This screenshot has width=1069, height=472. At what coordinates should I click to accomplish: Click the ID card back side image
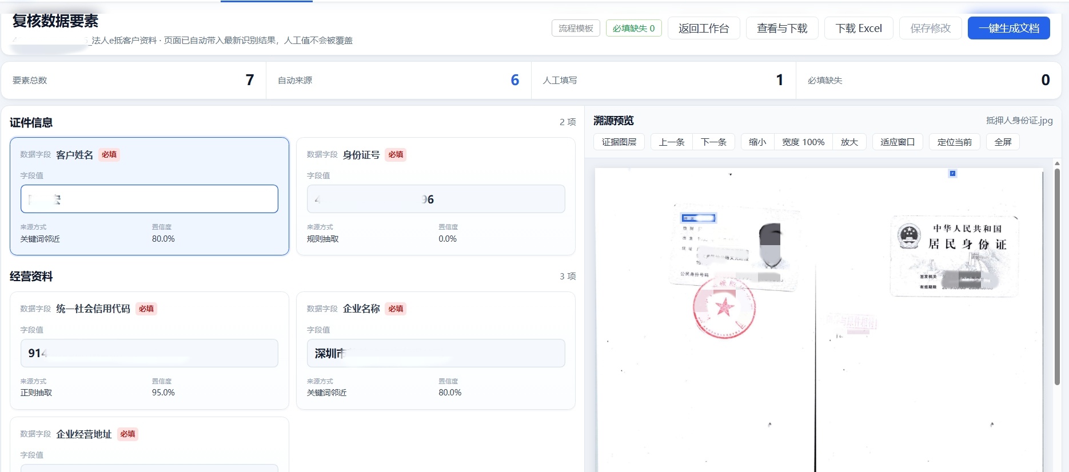point(954,256)
